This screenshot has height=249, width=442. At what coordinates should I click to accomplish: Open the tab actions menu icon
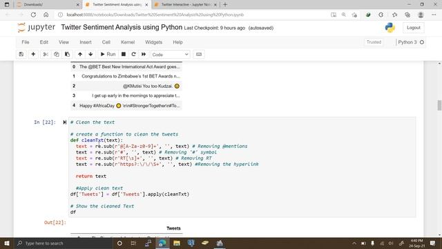(x=7, y=5)
